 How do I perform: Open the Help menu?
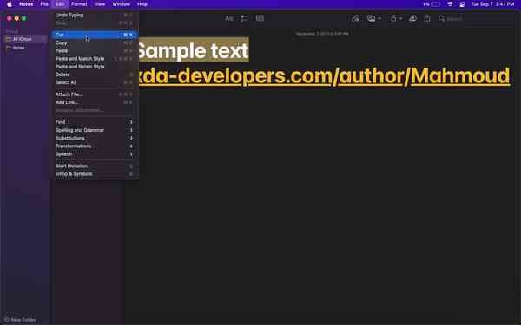[x=142, y=4]
